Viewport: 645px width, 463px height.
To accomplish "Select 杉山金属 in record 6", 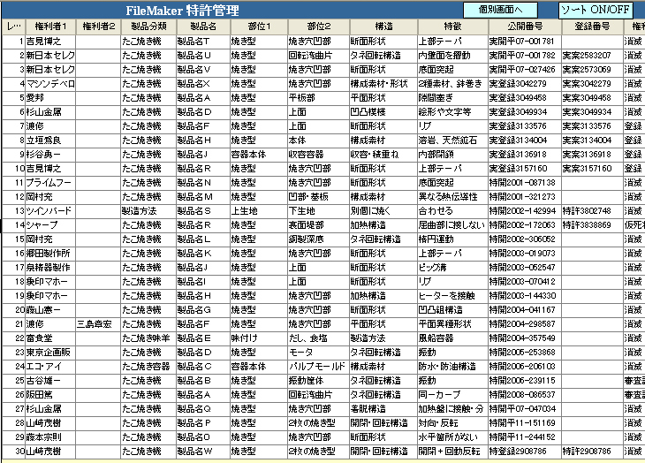I will pyautogui.click(x=50, y=112).
